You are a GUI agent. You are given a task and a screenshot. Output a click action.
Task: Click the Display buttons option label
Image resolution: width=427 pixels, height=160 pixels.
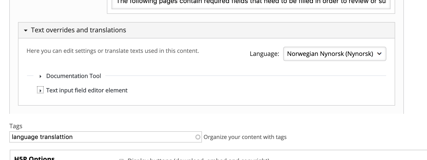[198, 159]
